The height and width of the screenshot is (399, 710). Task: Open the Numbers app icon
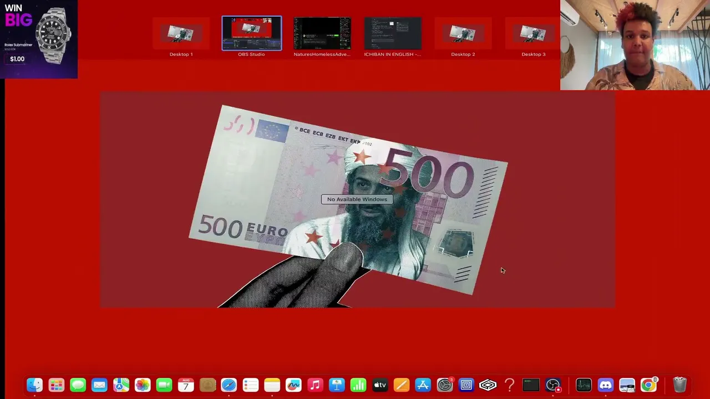(358, 385)
